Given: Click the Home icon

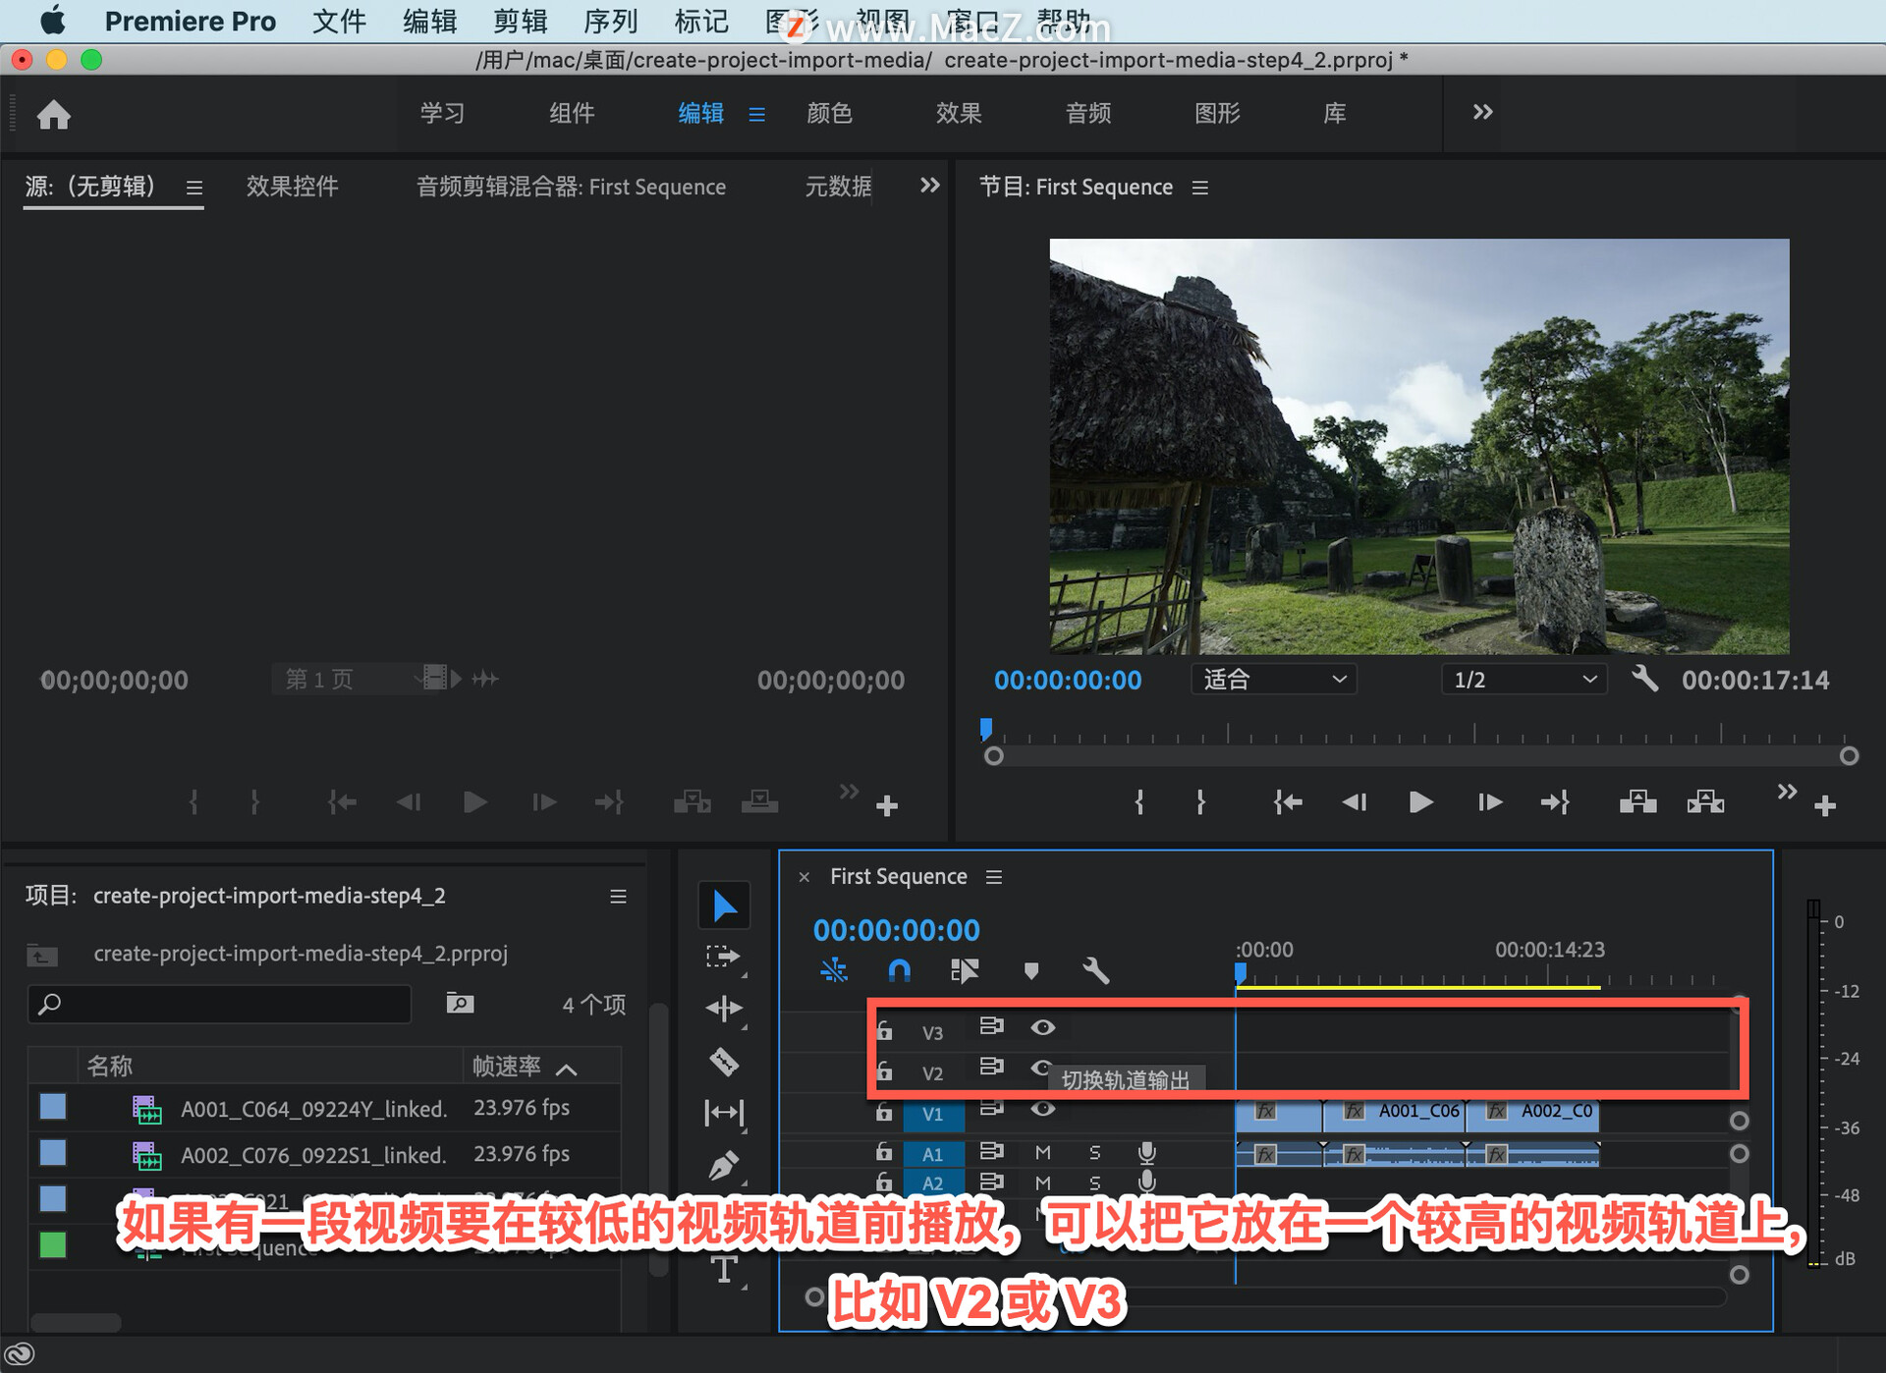Looking at the screenshot, I should (54, 115).
